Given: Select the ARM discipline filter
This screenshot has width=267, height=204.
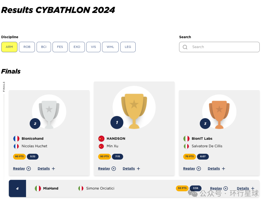Looking at the screenshot, I should (x=9, y=47).
